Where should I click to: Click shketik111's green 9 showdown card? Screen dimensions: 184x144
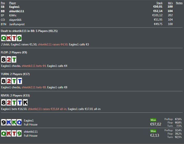pos(19,133)
